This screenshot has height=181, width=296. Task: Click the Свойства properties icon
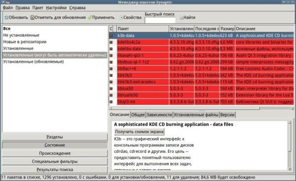[121, 18]
